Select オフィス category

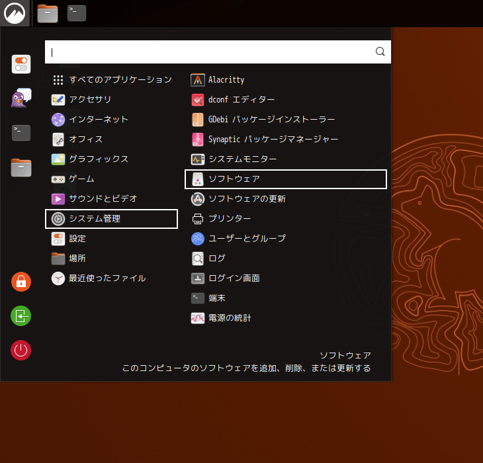point(112,140)
